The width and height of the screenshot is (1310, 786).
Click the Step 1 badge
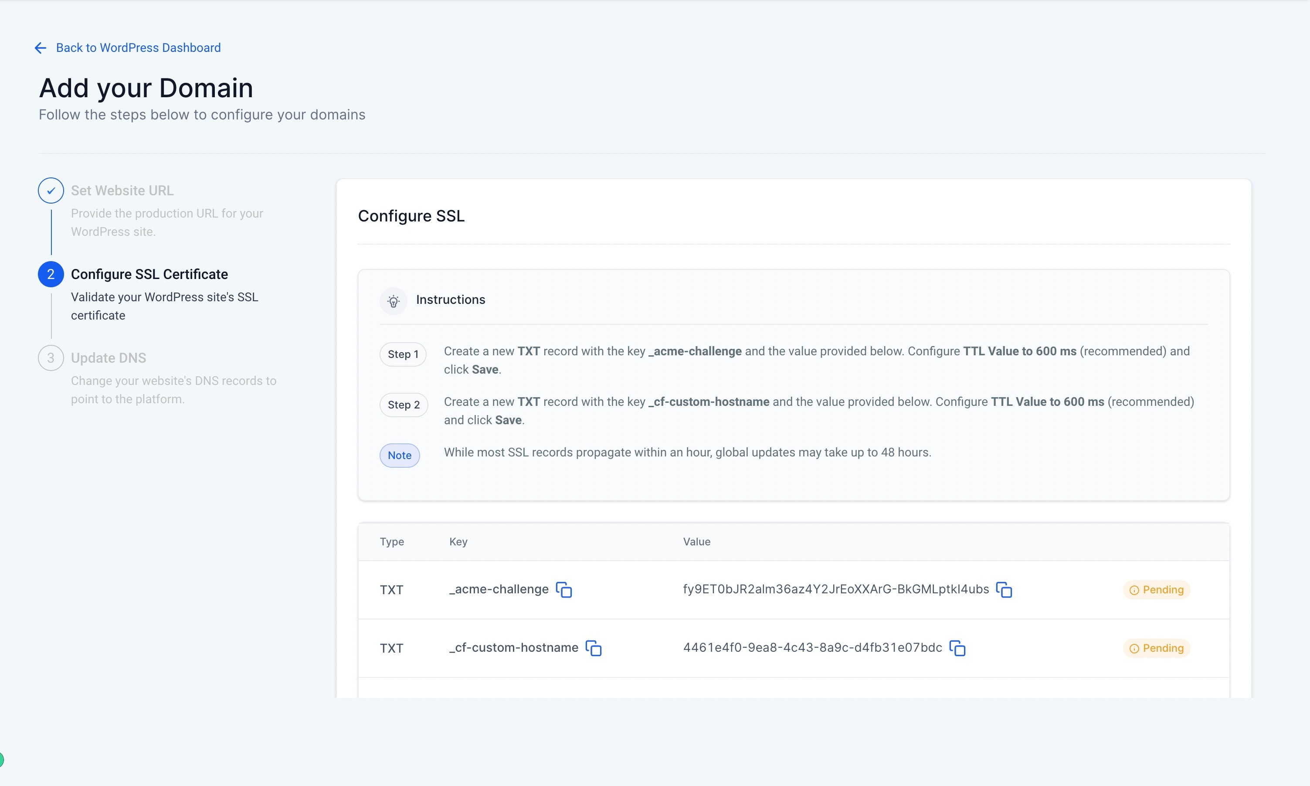403,354
